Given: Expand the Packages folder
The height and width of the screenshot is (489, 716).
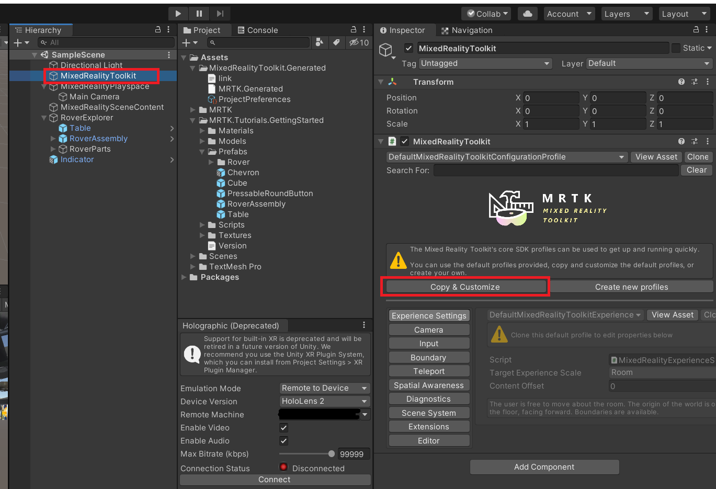Looking at the screenshot, I should [184, 277].
